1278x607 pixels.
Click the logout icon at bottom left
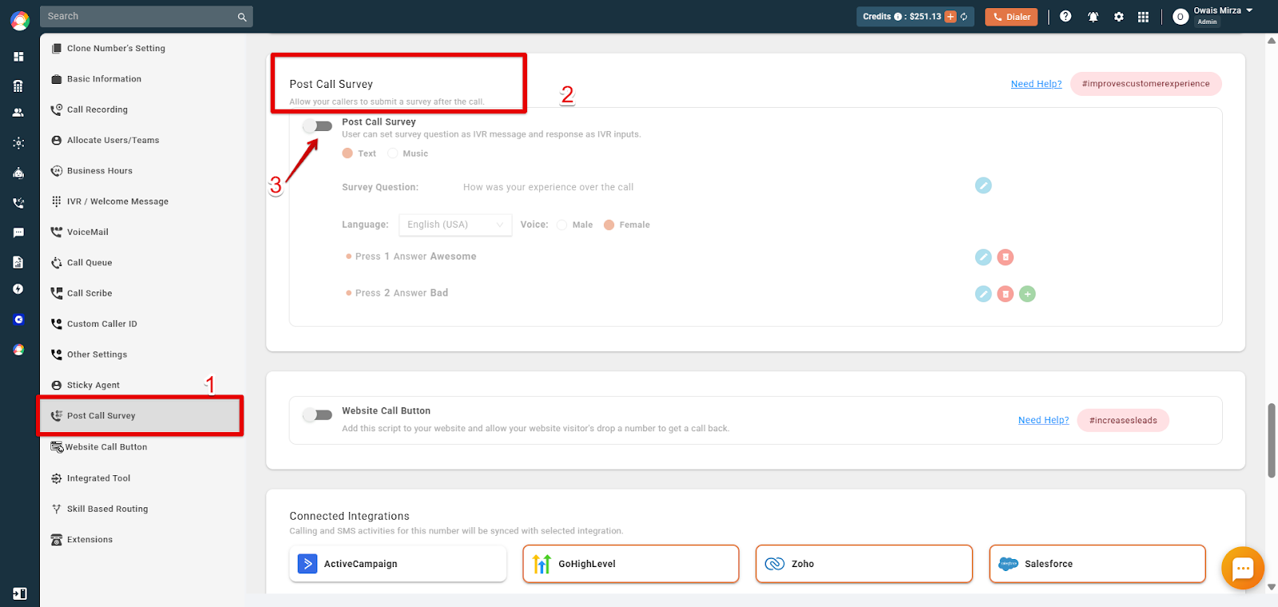click(20, 593)
